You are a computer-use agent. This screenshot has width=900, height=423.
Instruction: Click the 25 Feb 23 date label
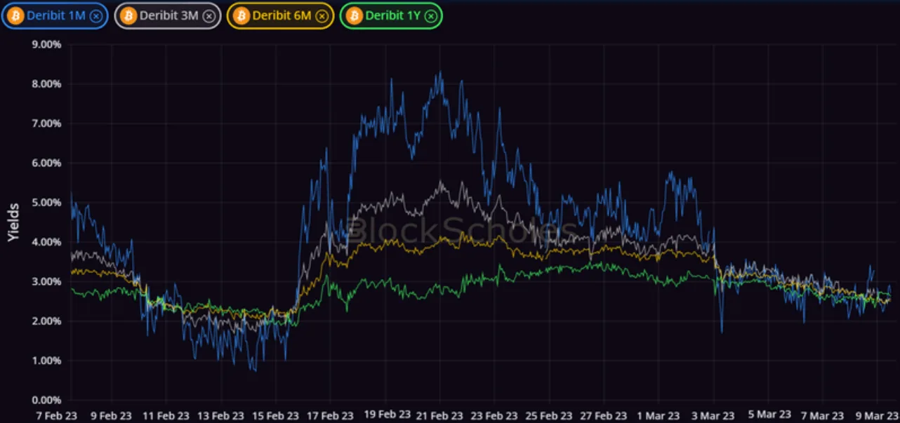549,415
